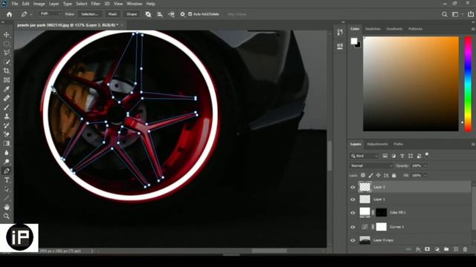Click the vertical hue slider strip
This screenshot has height=267, width=476.
click(x=468, y=84)
